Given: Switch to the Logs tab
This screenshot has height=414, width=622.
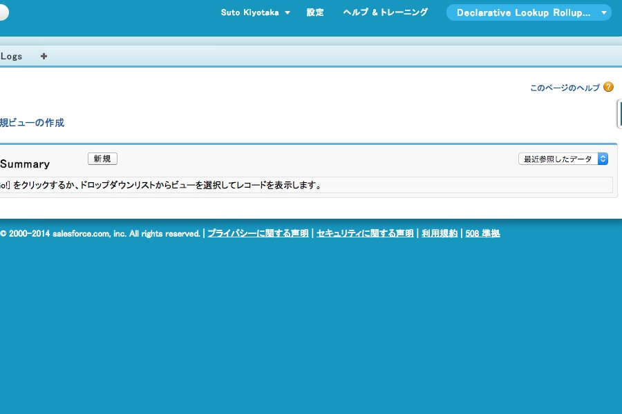Looking at the screenshot, I should [x=11, y=57].
